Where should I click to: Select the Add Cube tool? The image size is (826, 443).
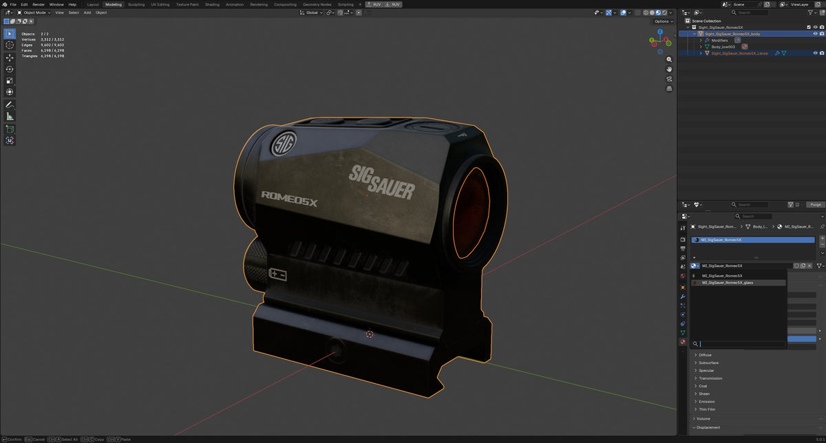10,129
